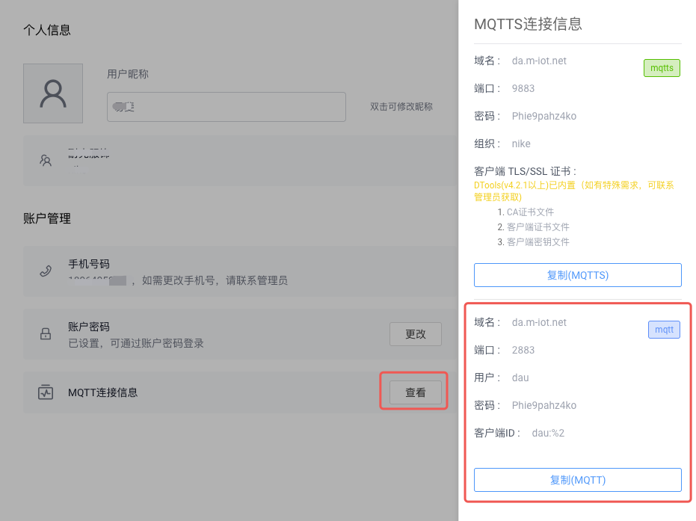Image resolution: width=696 pixels, height=521 pixels.
Task: Click the green mqtts tag badge
Action: click(x=662, y=68)
